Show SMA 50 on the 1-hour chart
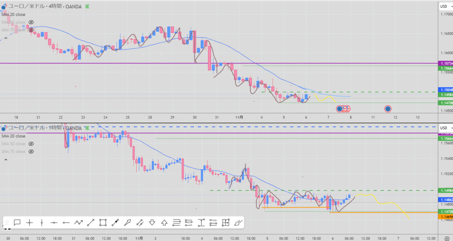 pos(31,144)
